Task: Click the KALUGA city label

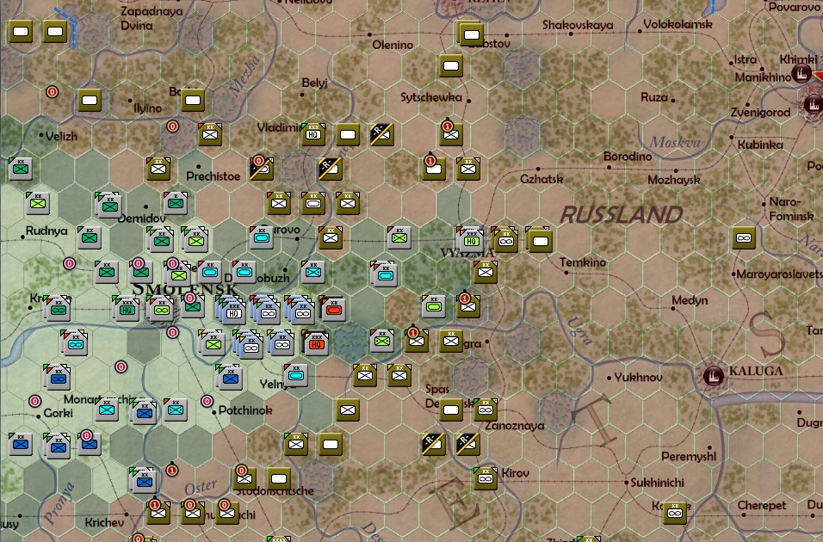Action: pyautogui.click(x=756, y=371)
